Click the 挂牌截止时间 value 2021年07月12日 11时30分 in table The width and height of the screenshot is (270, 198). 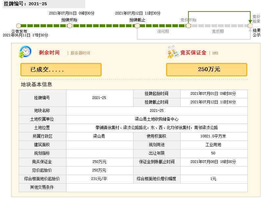pyautogui.click(x=213, y=102)
